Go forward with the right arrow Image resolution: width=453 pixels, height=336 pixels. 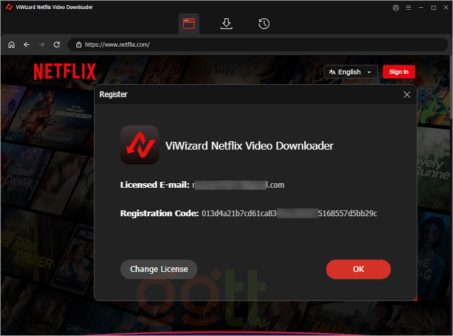coord(41,45)
